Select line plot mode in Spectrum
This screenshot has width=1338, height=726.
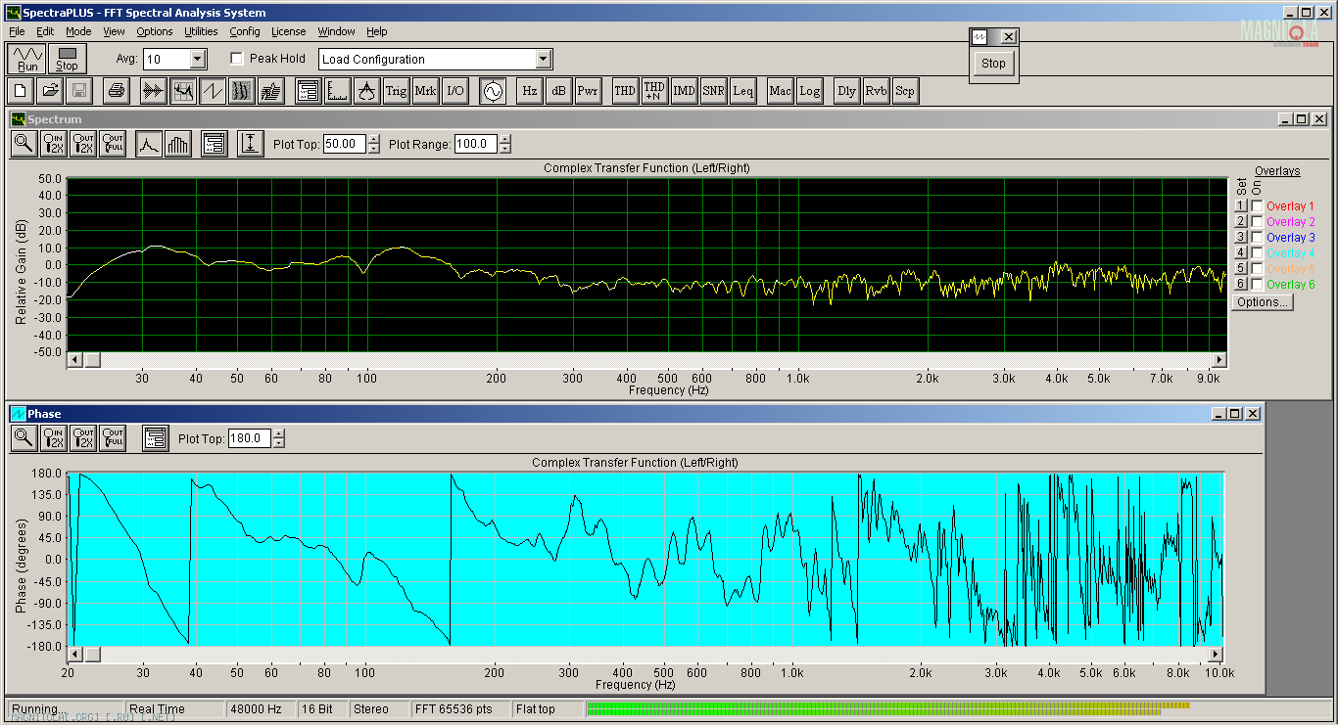(149, 144)
